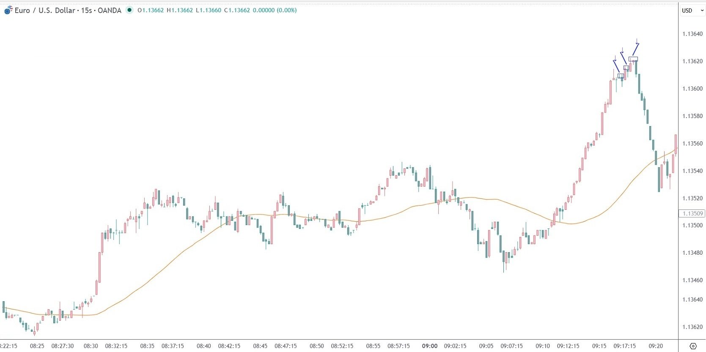706x352 pixels.
Task: Click the Low value L1.13660
Action: click(209, 10)
